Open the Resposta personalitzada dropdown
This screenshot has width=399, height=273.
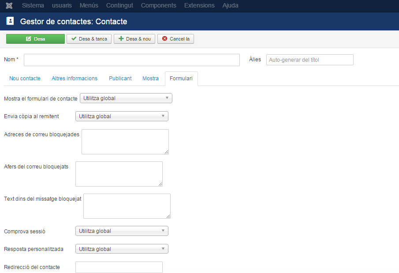tap(122, 249)
